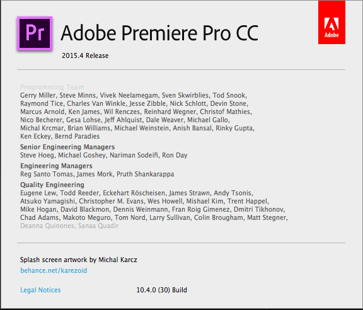This screenshot has width=363, height=310.
Task: Click the name Pruth Shankarappa
Action: tap(145, 174)
